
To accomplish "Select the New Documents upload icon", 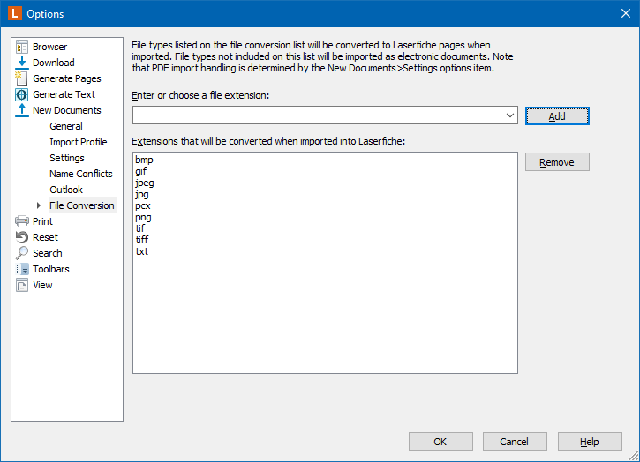I will click(x=22, y=110).
